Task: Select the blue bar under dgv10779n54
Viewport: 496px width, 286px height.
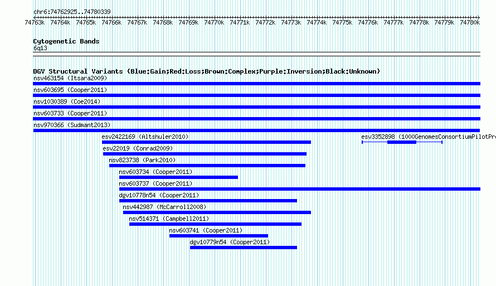Action: [x=244, y=248]
